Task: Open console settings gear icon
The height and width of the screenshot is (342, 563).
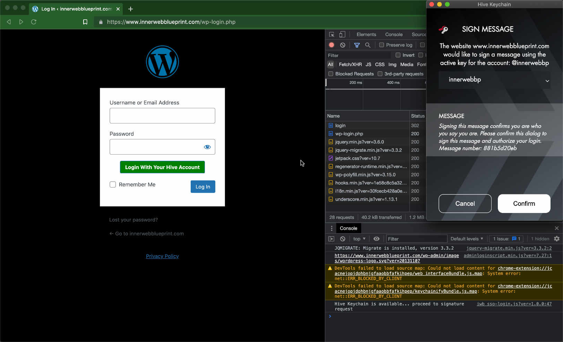Action: point(557,239)
